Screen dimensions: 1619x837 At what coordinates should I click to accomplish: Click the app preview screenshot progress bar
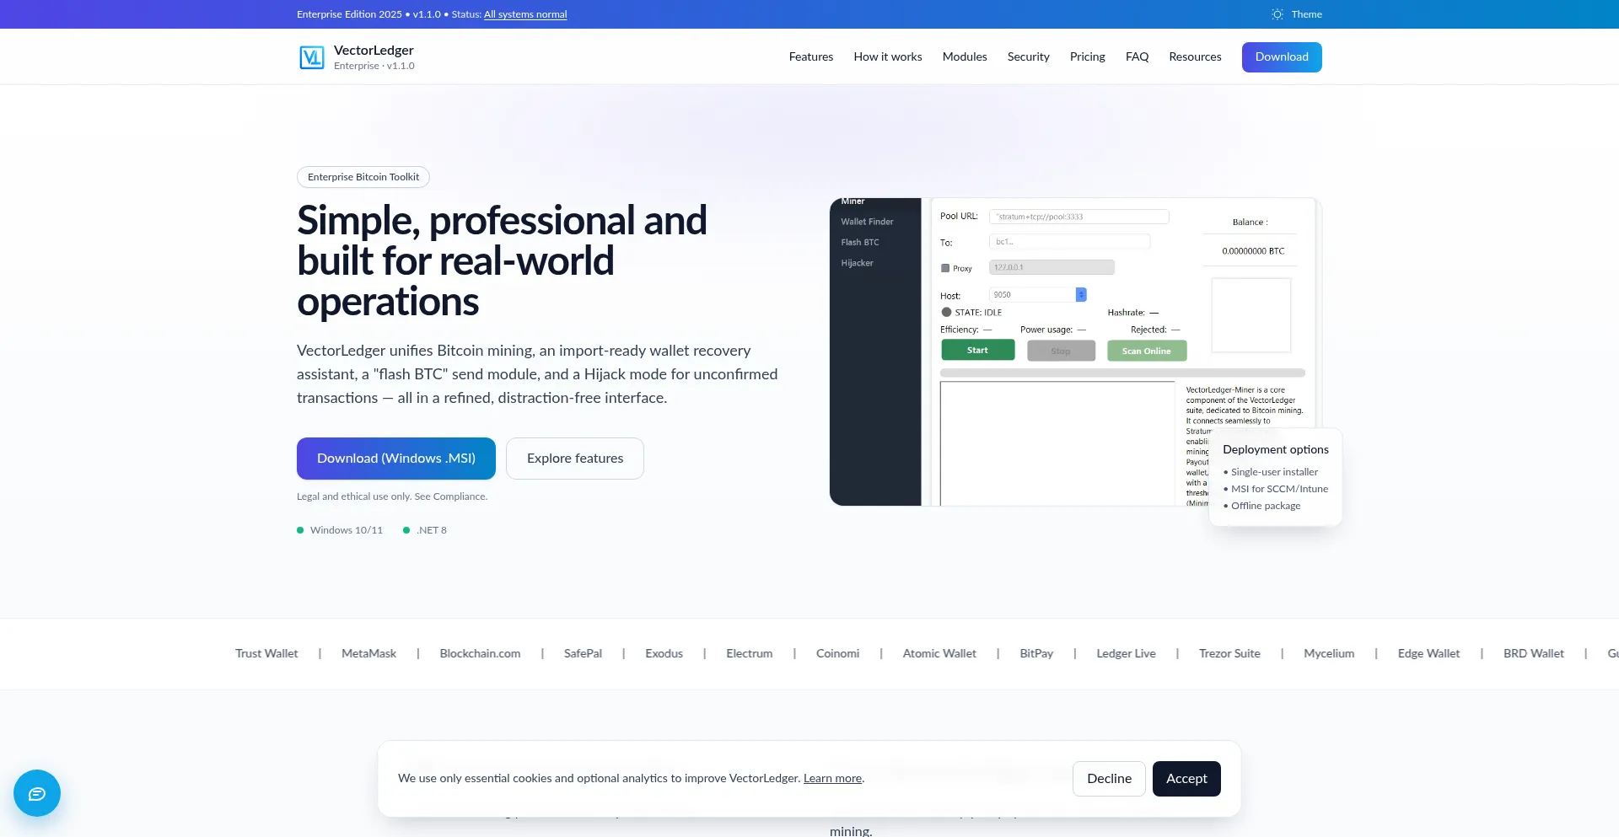click(x=1121, y=373)
